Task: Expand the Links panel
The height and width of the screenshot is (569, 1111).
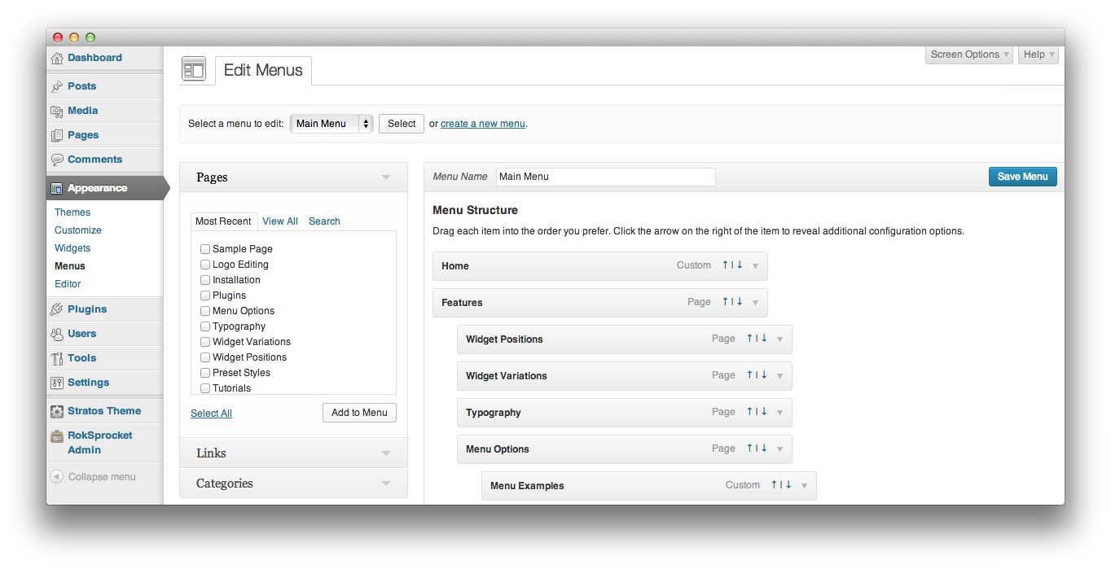Action: (x=386, y=453)
